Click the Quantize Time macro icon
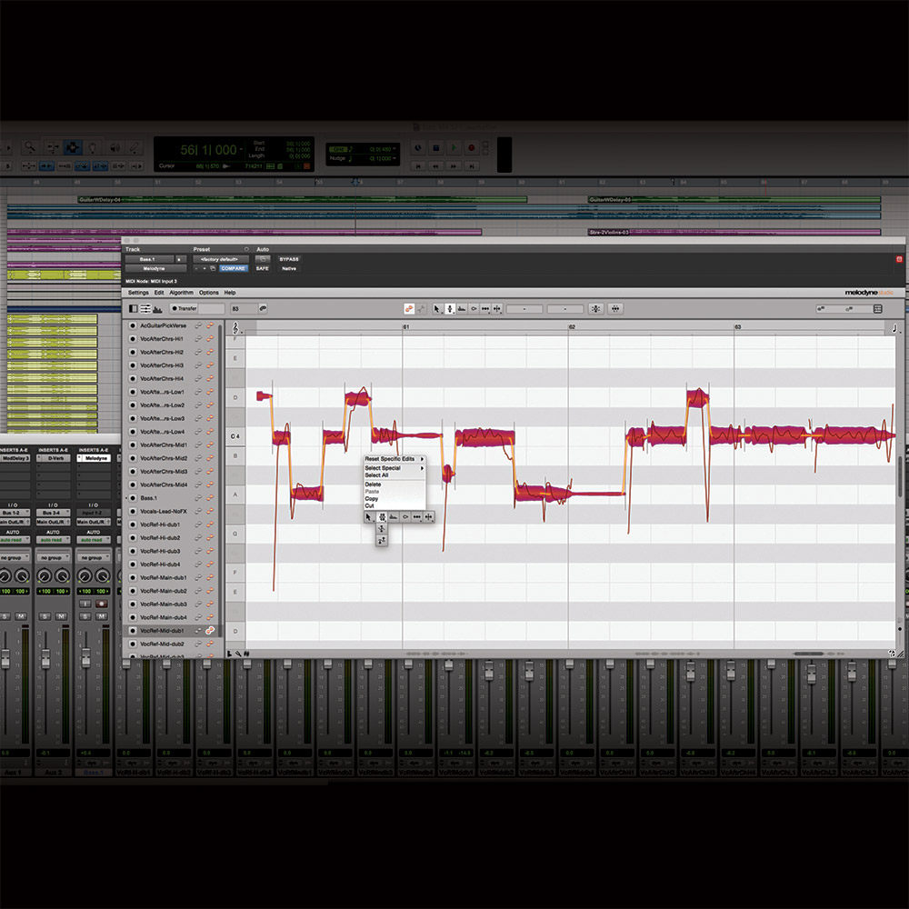Image resolution: width=909 pixels, height=909 pixels. (x=615, y=309)
